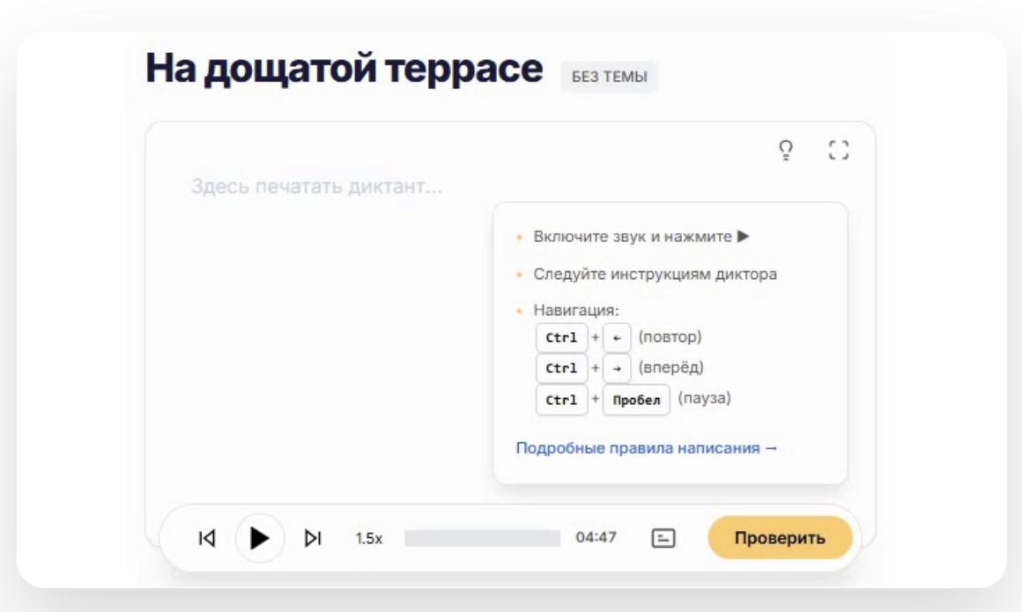Open the Подробные правила написания link
Image resolution: width=1022 pixels, height=612 pixels.
(x=646, y=448)
